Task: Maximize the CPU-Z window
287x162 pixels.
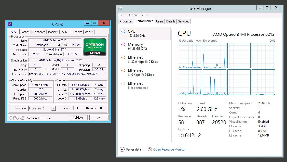Action: [95, 23]
